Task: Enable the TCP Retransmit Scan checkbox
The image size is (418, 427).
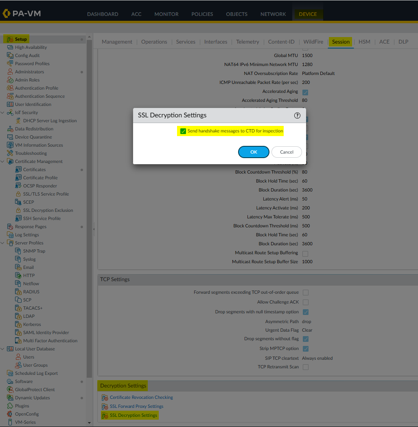Action: (306, 368)
